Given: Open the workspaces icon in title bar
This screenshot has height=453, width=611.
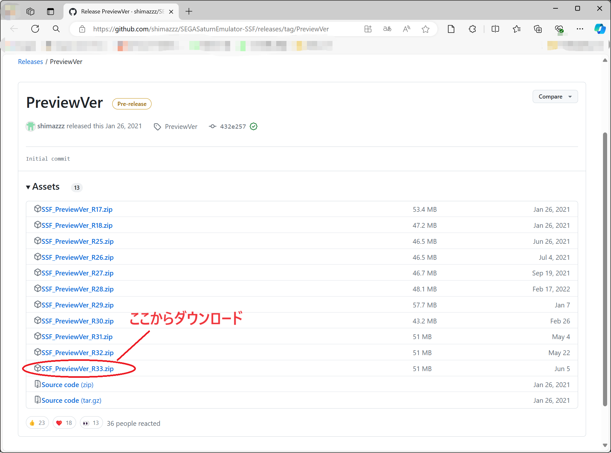Looking at the screenshot, I should point(30,12).
